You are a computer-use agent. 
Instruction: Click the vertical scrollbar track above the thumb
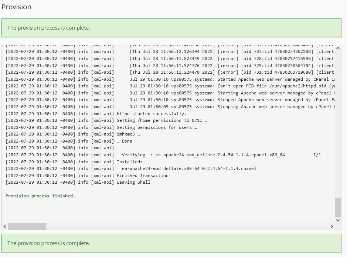pyautogui.click(x=337, y=130)
